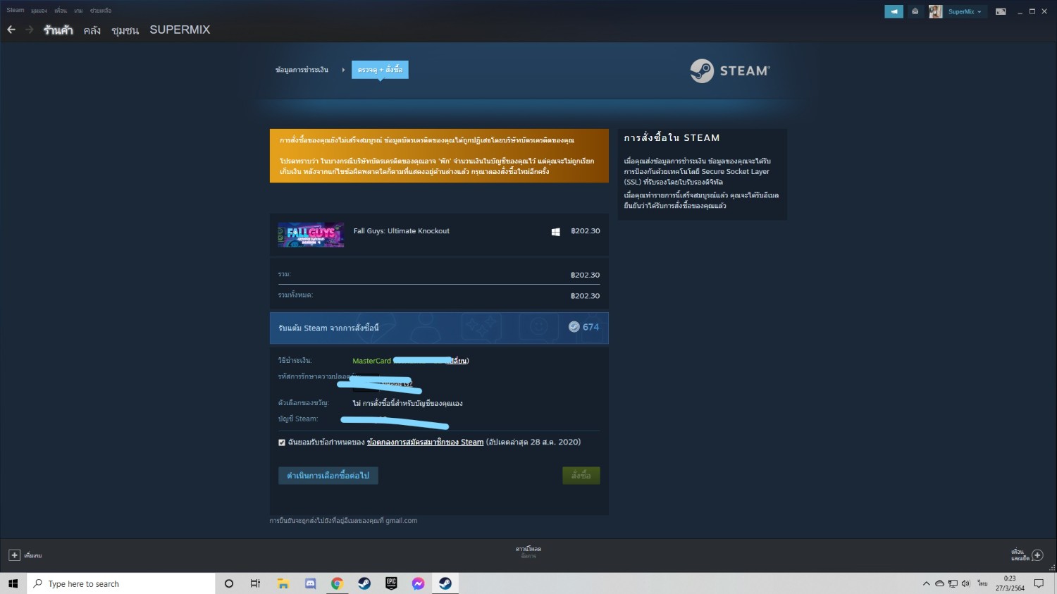Open File Explorer from taskbar
The image size is (1057, 594).
(283, 583)
